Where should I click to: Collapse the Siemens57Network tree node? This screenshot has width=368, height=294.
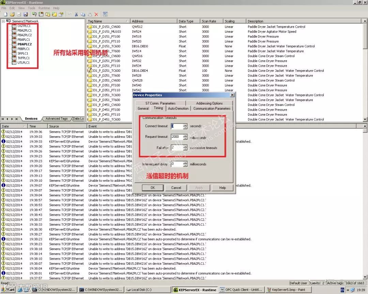pyautogui.click(x=3, y=21)
